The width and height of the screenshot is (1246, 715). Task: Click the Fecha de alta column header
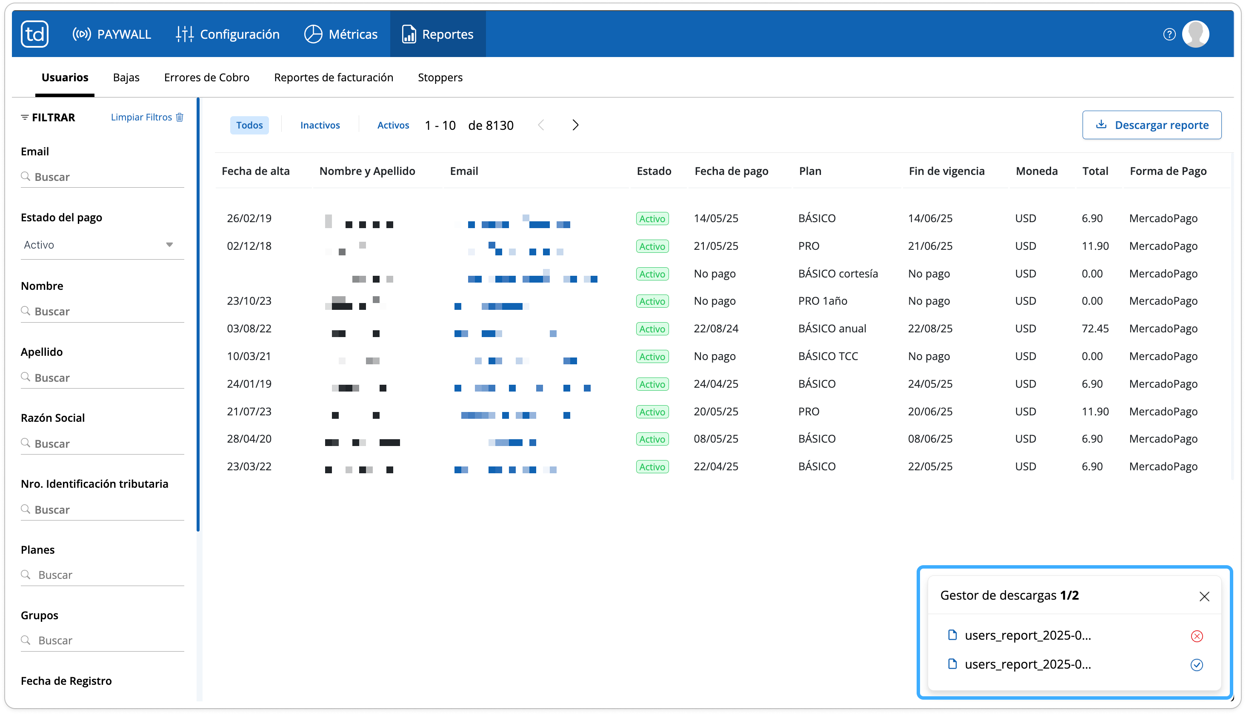click(x=255, y=171)
